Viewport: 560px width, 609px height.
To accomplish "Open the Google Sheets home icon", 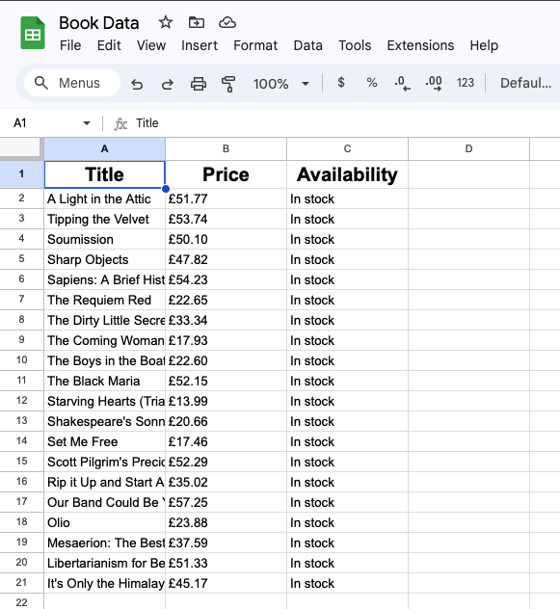I will pyautogui.click(x=33, y=33).
